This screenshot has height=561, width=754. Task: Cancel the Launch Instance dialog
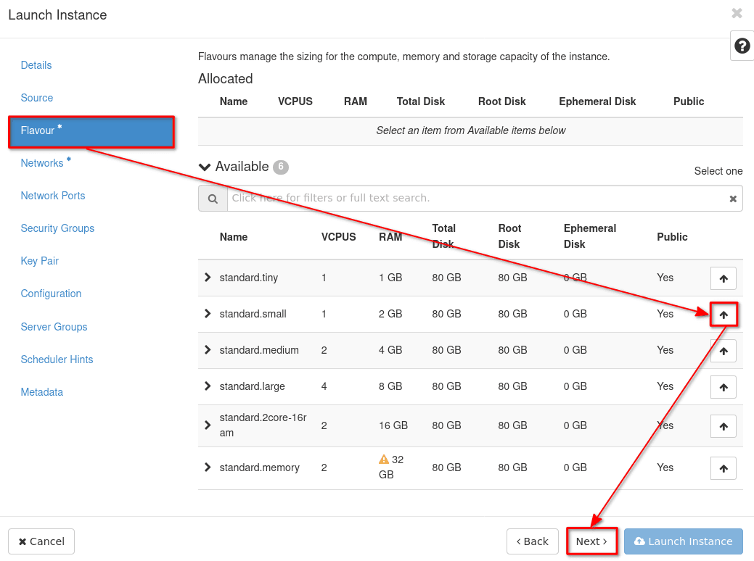[41, 541]
